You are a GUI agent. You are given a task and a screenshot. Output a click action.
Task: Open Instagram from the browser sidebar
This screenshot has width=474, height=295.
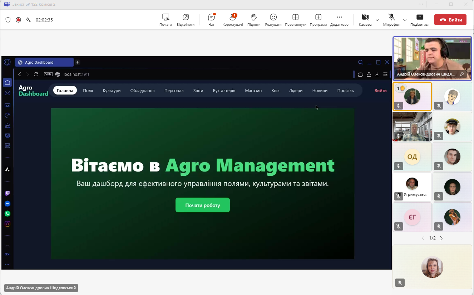[x=7, y=224]
